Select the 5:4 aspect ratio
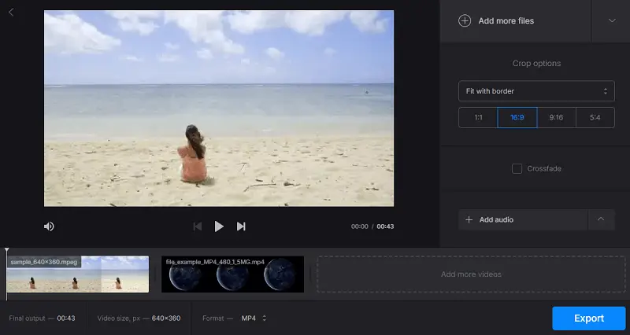630x335 pixels. pyautogui.click(x=595, y=117)
